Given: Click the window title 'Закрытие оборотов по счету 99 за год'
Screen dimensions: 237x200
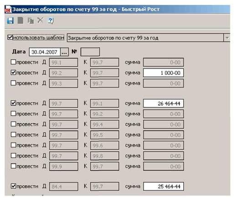Looking at the screenshot, I should point(64,9).
